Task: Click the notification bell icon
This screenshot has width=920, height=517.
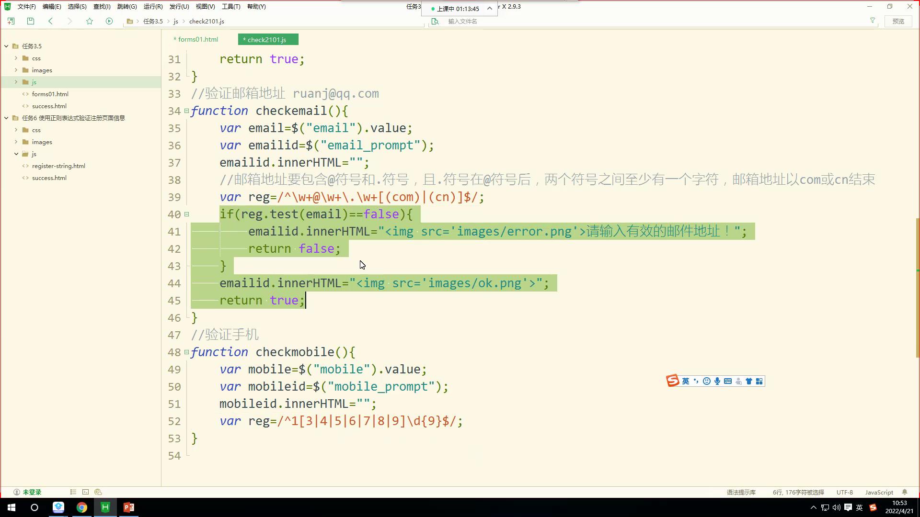Action: 905,492
